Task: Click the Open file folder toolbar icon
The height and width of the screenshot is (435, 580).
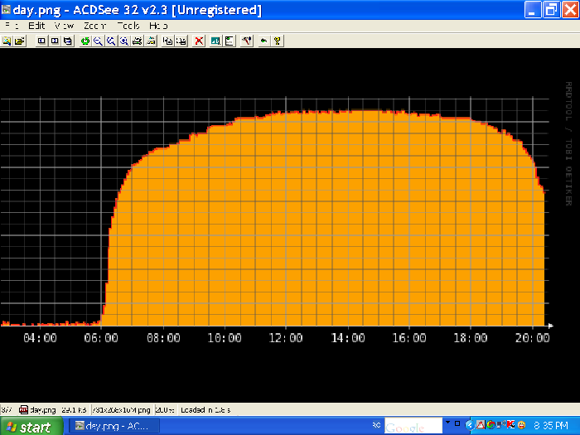Action: 19,41
